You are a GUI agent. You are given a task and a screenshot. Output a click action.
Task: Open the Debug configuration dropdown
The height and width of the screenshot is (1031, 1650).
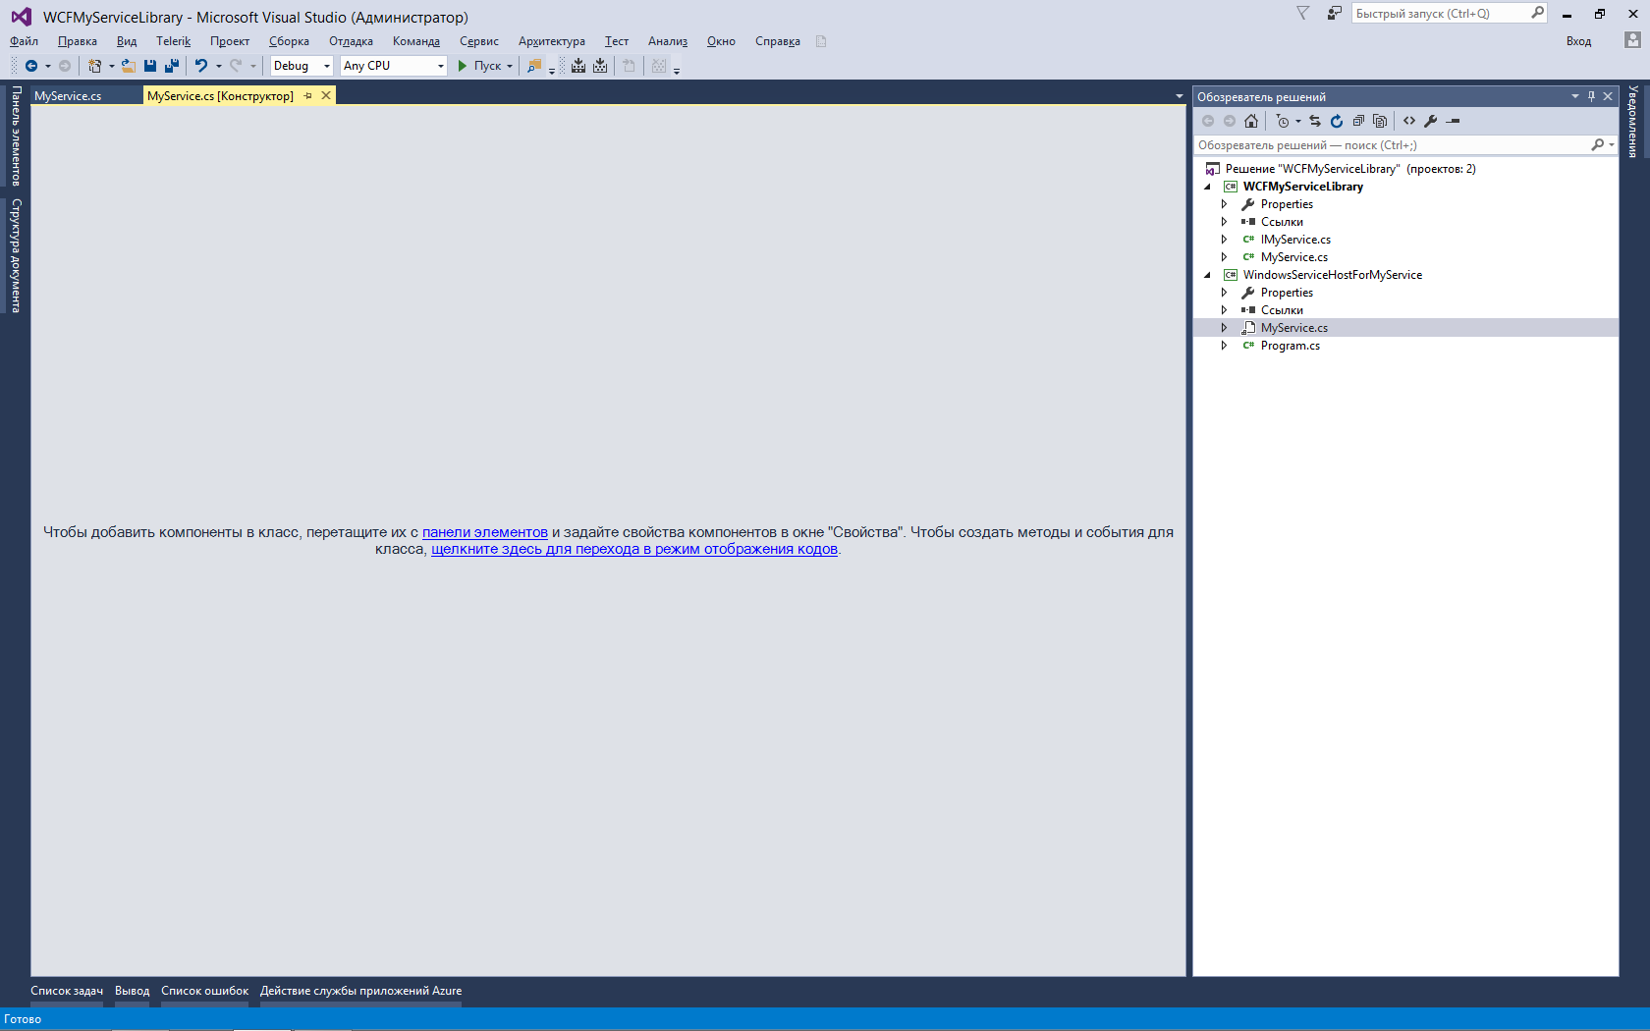tap(302, 66)
